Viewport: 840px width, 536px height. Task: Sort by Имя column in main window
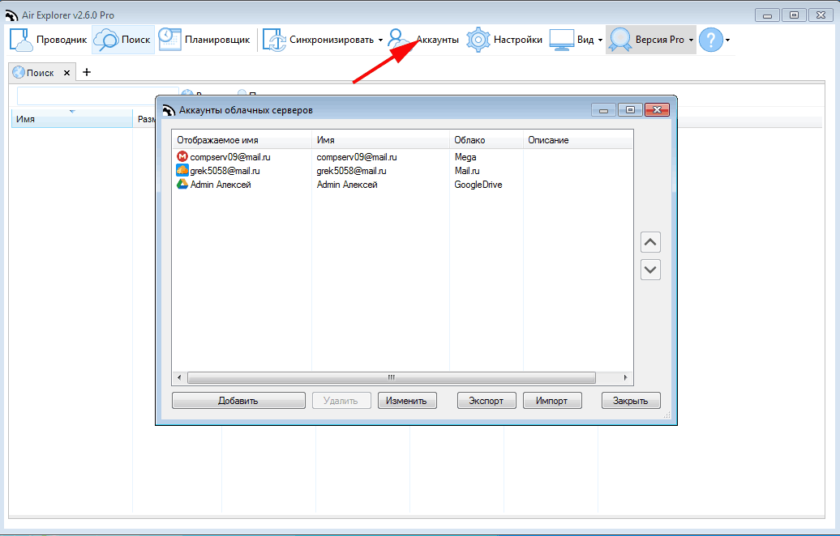point(72,119)
